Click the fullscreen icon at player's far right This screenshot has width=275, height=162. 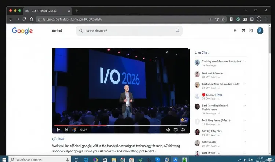tap(183, 130)
